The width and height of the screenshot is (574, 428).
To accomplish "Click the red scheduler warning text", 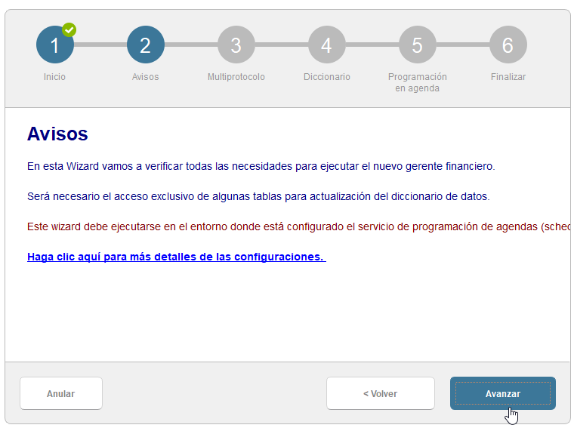I will 298,226.
